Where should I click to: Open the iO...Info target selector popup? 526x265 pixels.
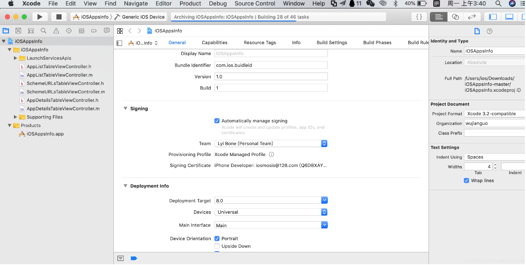[143, 43]
